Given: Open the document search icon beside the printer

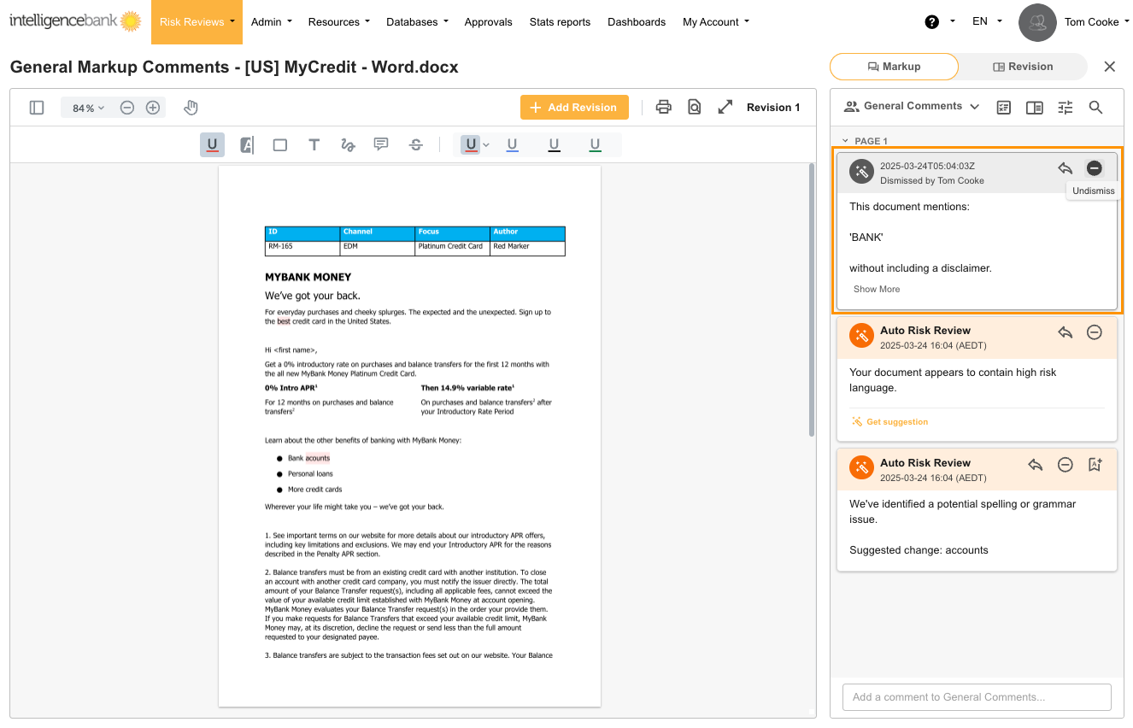Looking at the screenshot, I should [695, 107].
